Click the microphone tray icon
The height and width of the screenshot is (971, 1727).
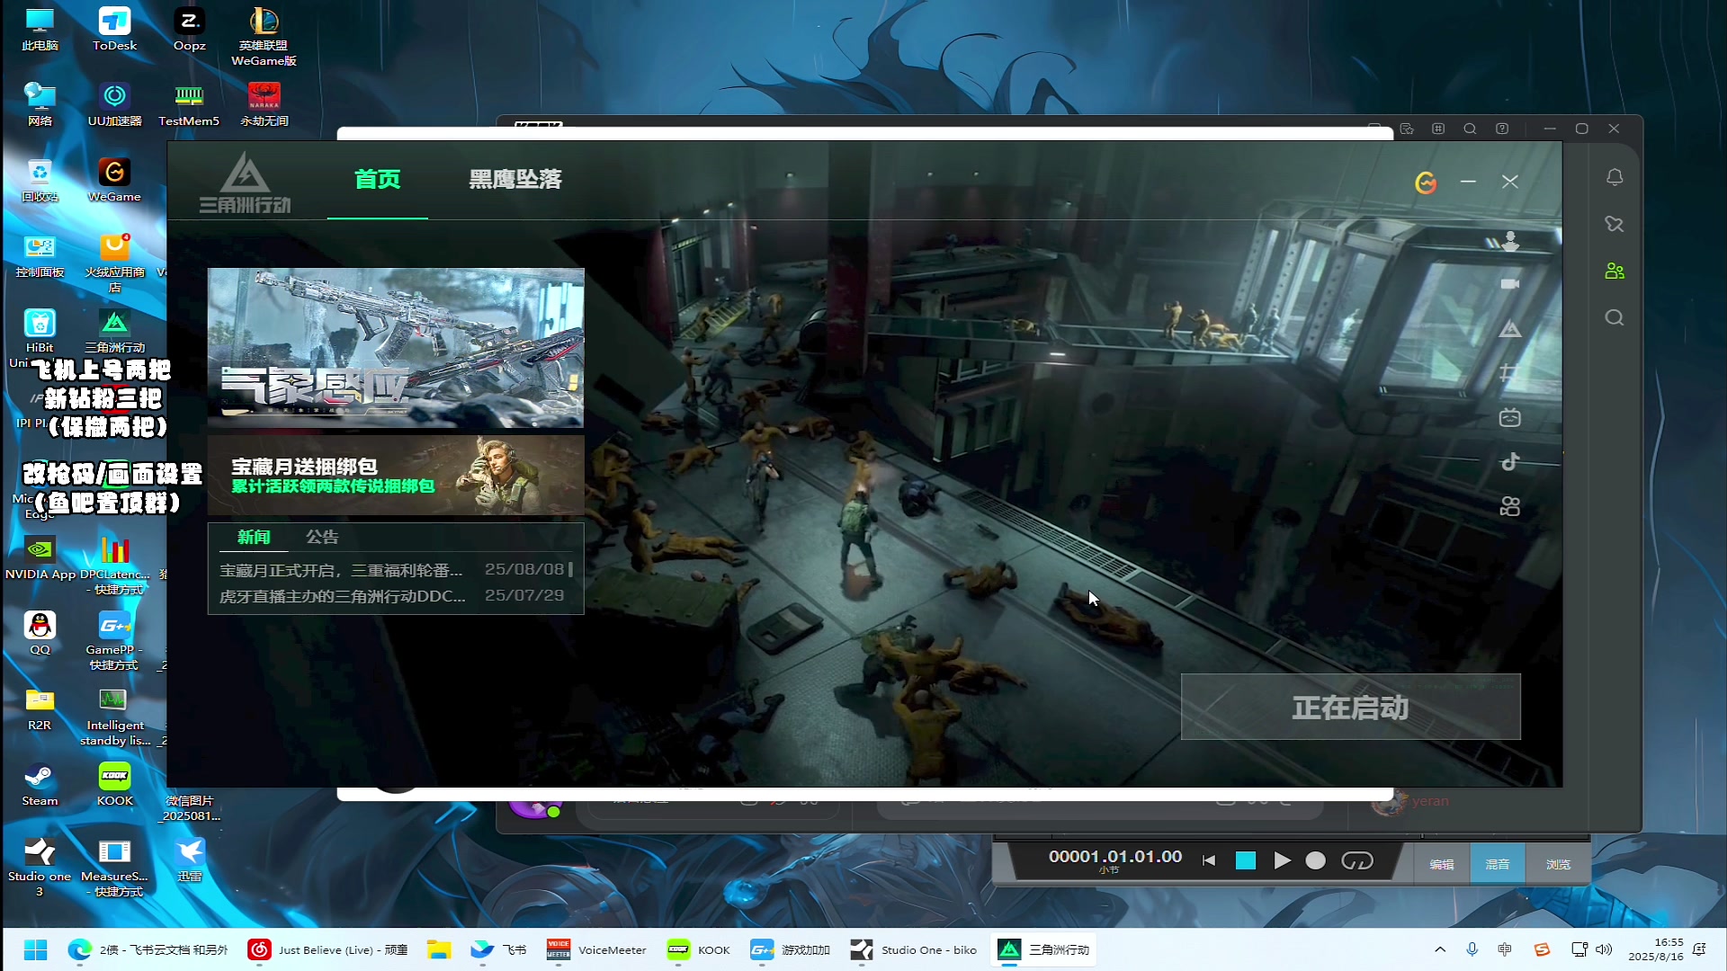pyautogui.click(x=1472, y=949)
